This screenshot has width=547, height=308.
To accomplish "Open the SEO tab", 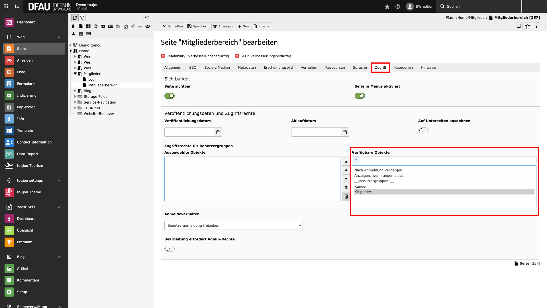I will coord(193,68).
